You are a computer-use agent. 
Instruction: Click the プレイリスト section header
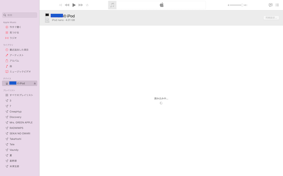pyautogui.click(x=9, y=90)
